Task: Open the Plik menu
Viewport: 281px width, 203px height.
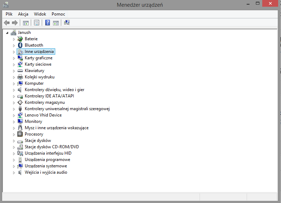Action: [x=9, y=14]
